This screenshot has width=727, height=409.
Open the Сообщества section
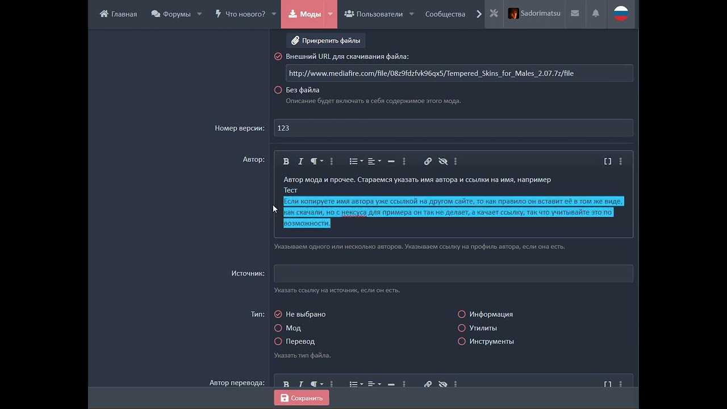[445, 14]
